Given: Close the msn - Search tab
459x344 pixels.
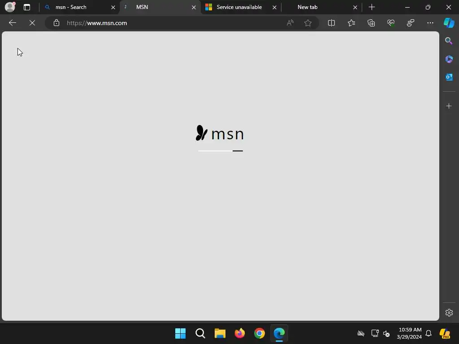Looking at the screenshot, I should tap(113, 7).
